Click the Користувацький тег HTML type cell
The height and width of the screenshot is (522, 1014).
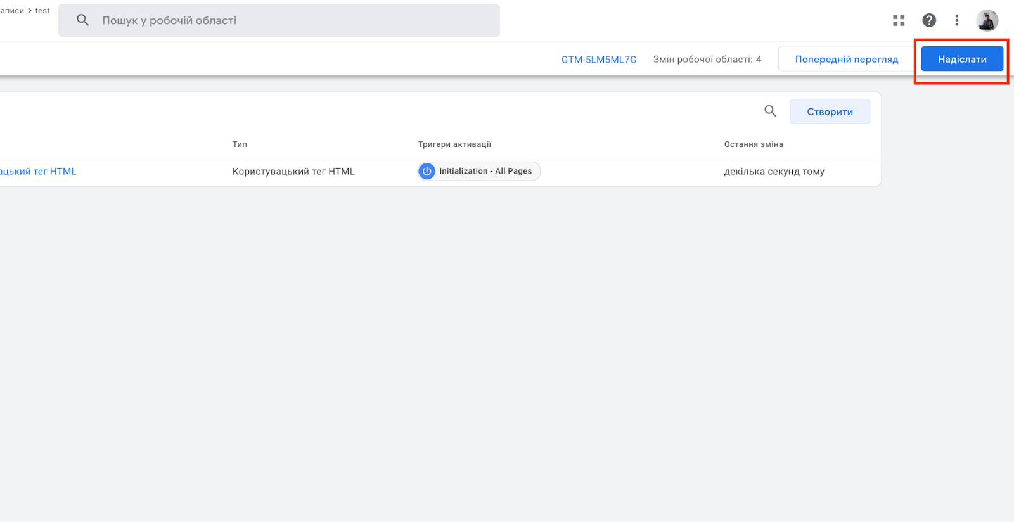(x=293, y=171)
